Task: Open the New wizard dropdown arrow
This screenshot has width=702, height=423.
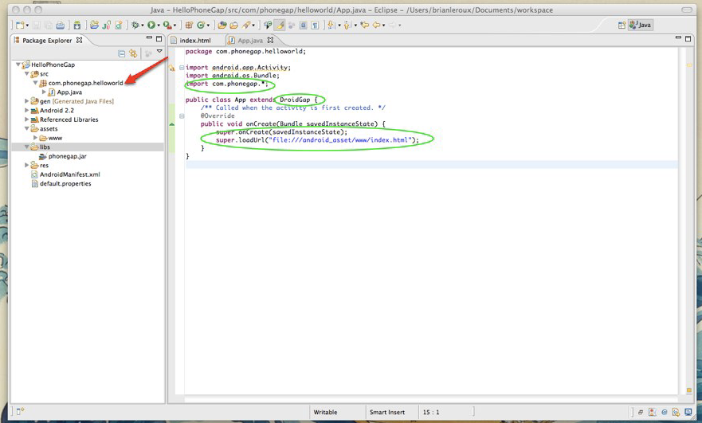Action: [27, 25]
